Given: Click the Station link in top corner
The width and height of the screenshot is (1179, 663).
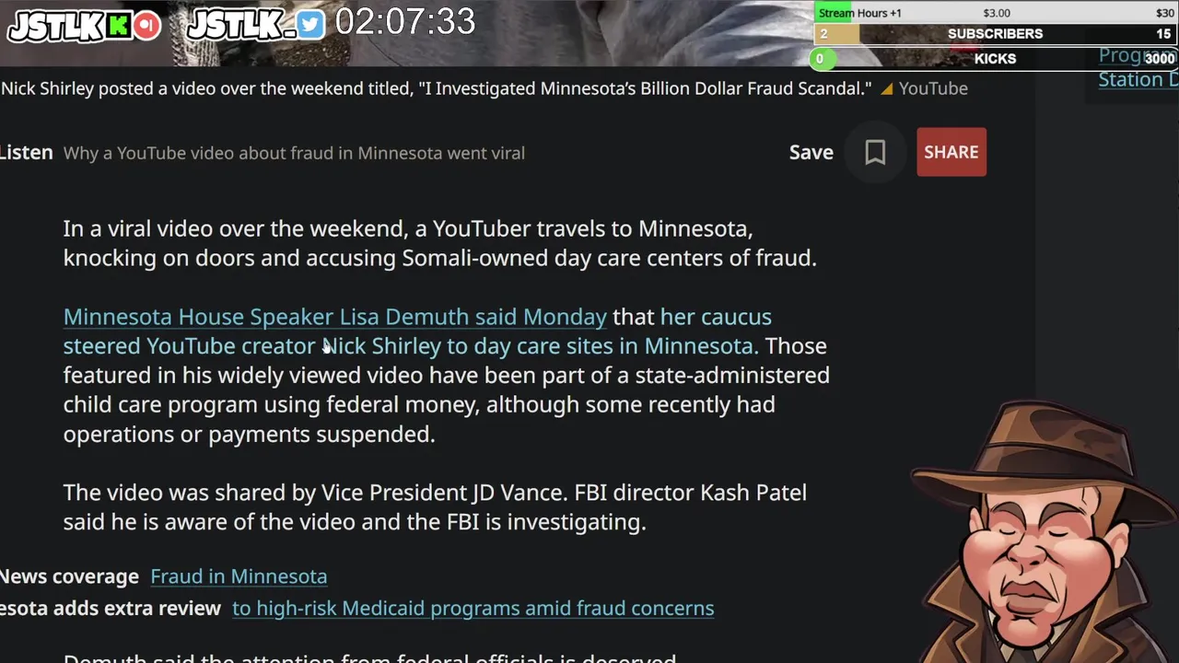Looking at the screenshot, I should (x=1138, y=79).
